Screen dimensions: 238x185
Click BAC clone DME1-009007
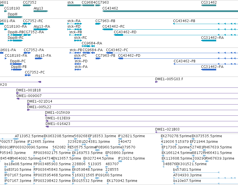(127, 99)
